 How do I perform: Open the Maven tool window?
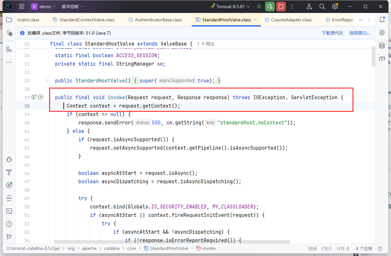point(382,58)
